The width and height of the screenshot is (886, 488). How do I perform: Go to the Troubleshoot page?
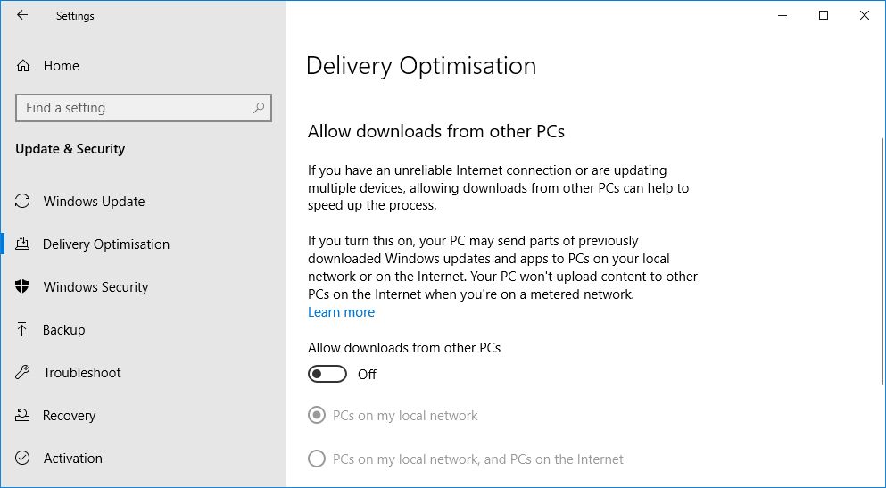coord(82,373)
